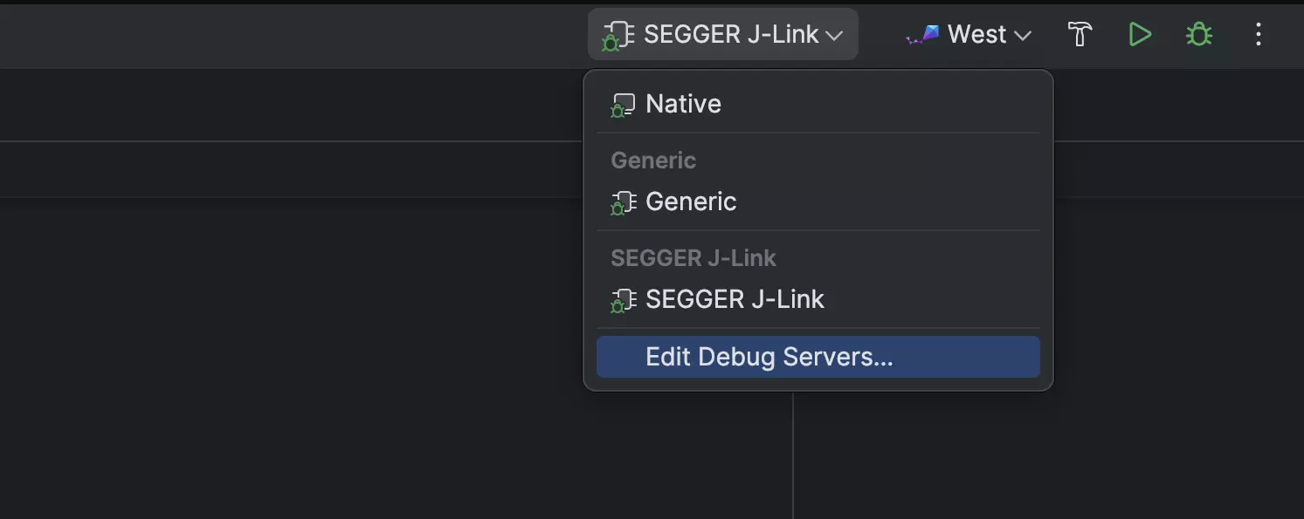Click the SEGGER J-Link label in the toolbar

pyautogui.click(x=731, y=35)
